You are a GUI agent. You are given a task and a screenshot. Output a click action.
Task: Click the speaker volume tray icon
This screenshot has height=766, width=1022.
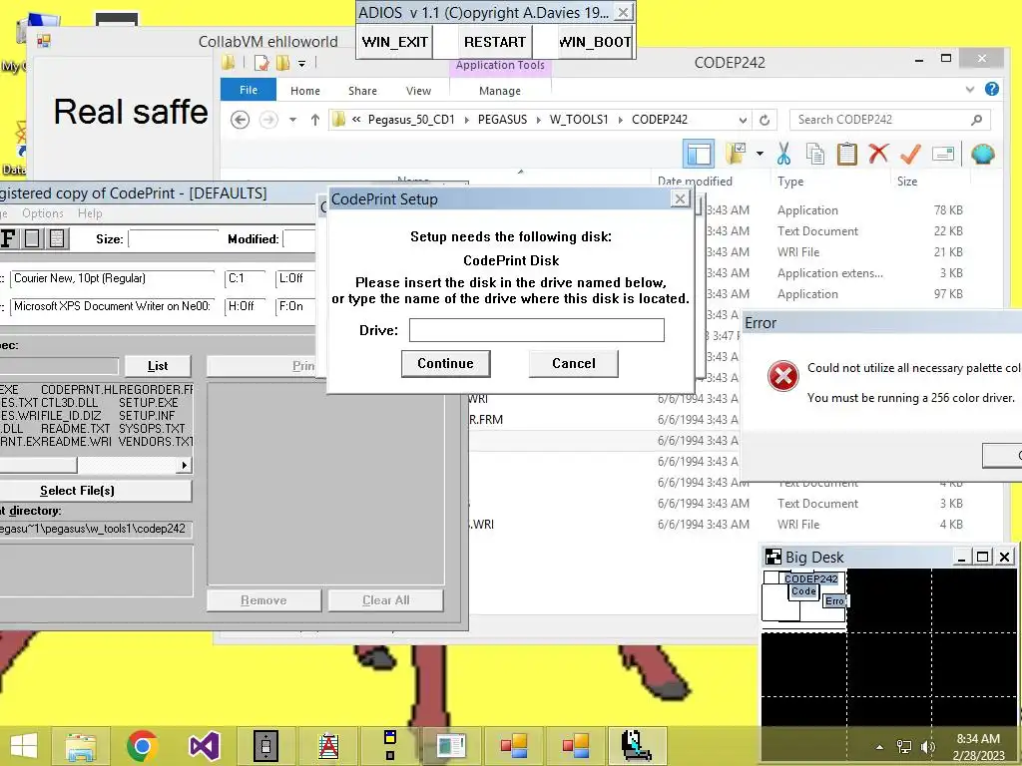(x=928, y=747)
